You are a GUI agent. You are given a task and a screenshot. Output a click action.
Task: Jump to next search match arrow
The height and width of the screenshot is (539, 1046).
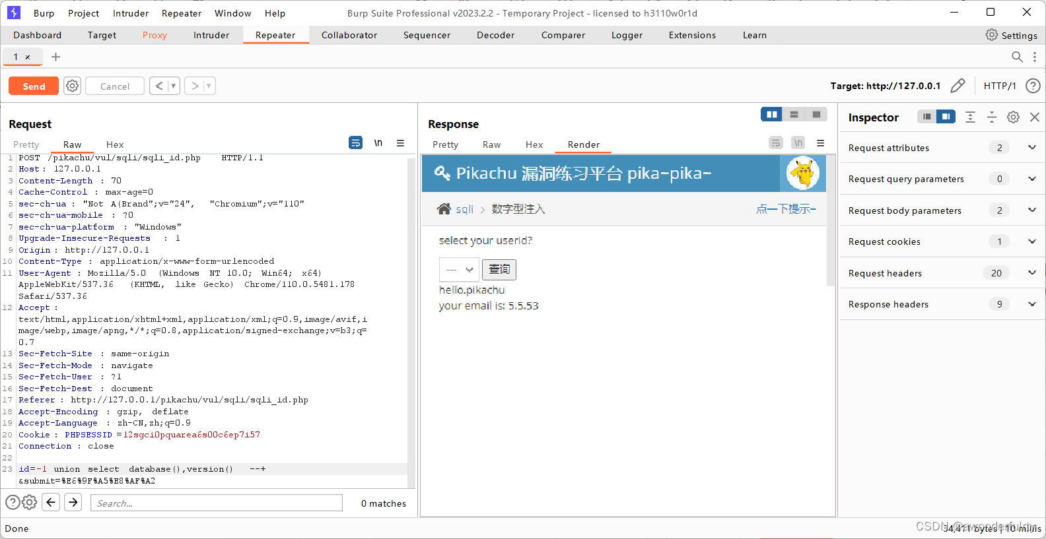tap(73, 502)
